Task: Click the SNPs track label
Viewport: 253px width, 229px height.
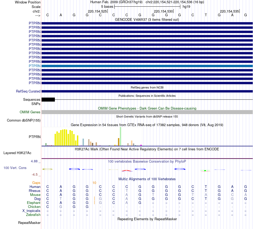Action: pyautogui.click(x=36, y=104)
